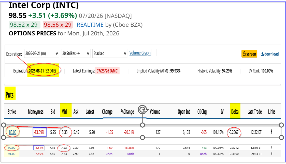Image resolution: width=286 pixels, height=164 pixels.
Task: Sort by the Last Trade column header
Action: point(255,112)
